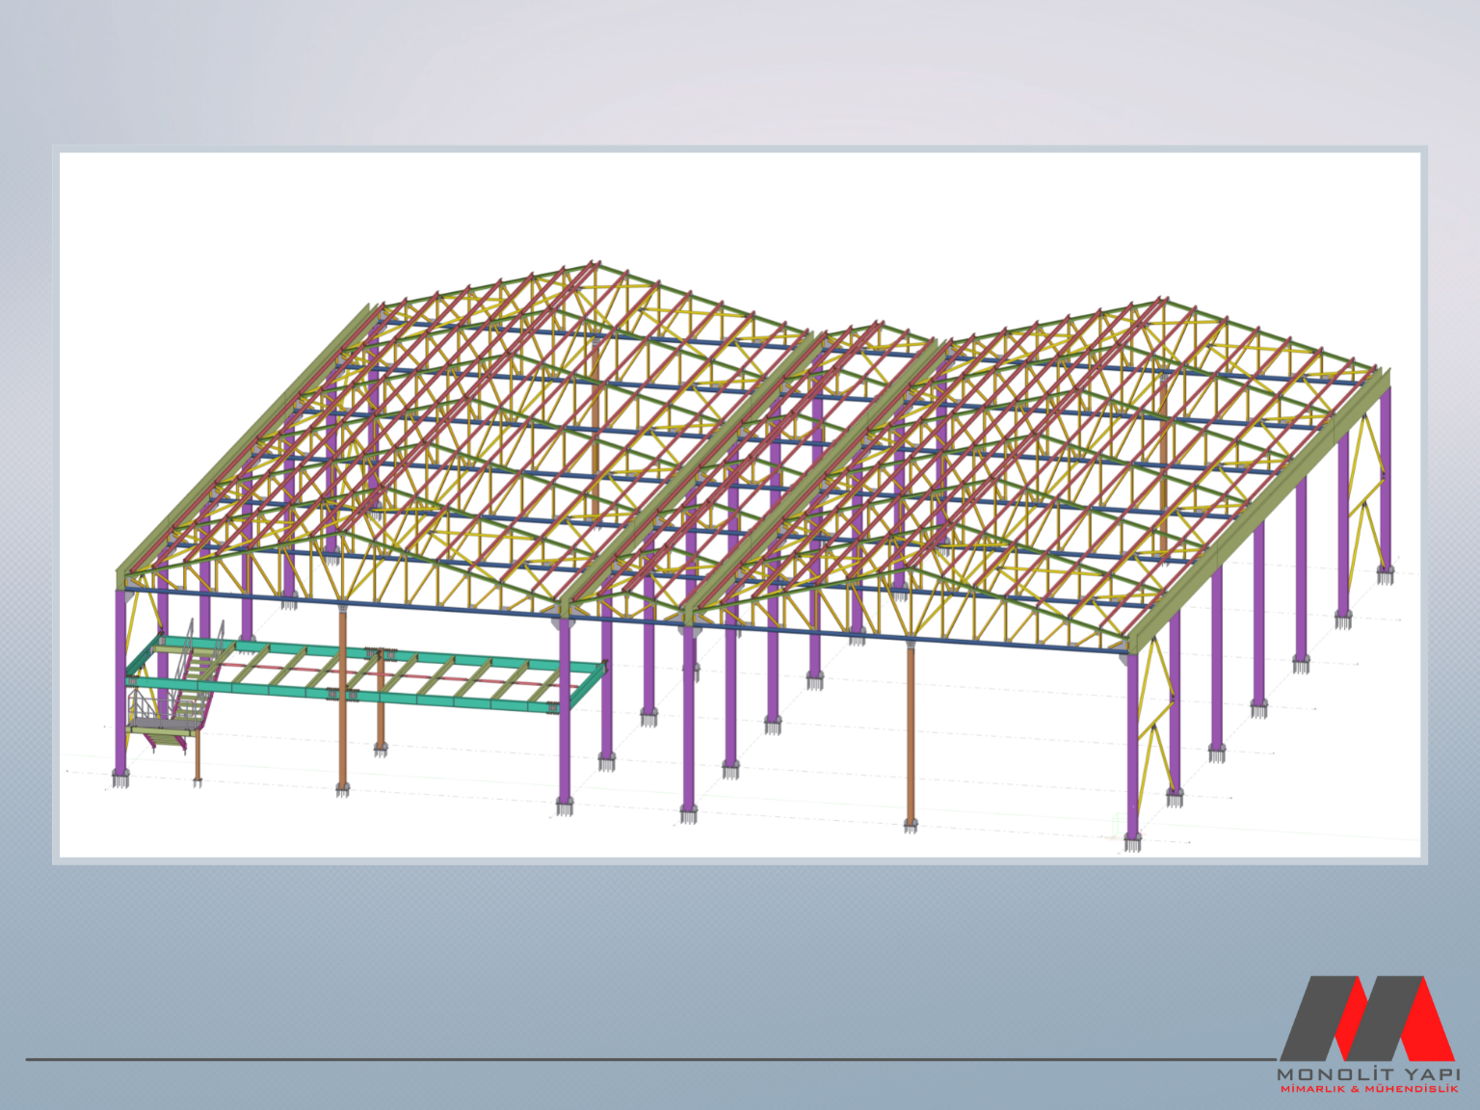
Task: Select the MONOLİT YAPI company name text
Action: click(1367, 1073)
